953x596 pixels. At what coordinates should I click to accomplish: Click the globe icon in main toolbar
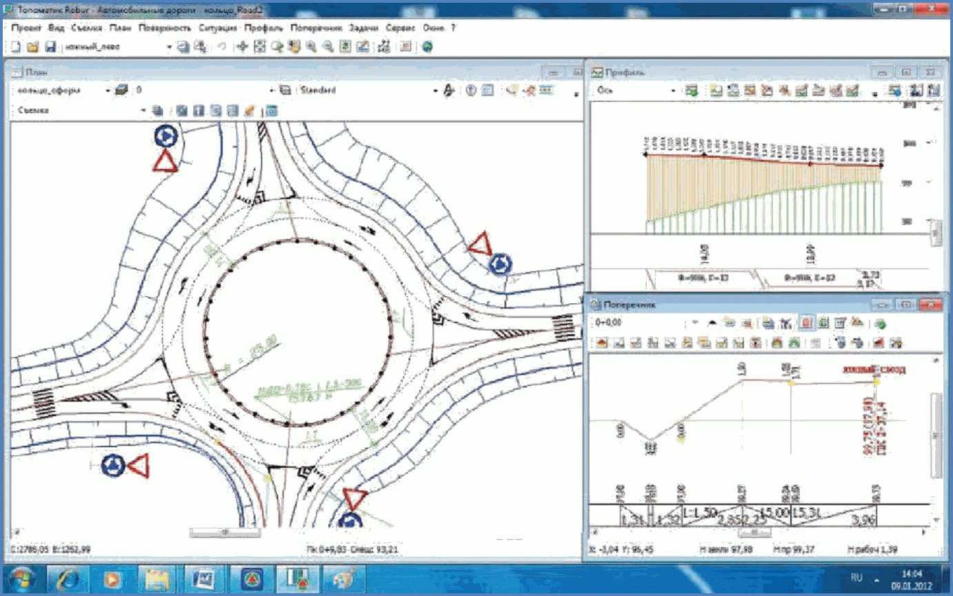click(427, 47)
